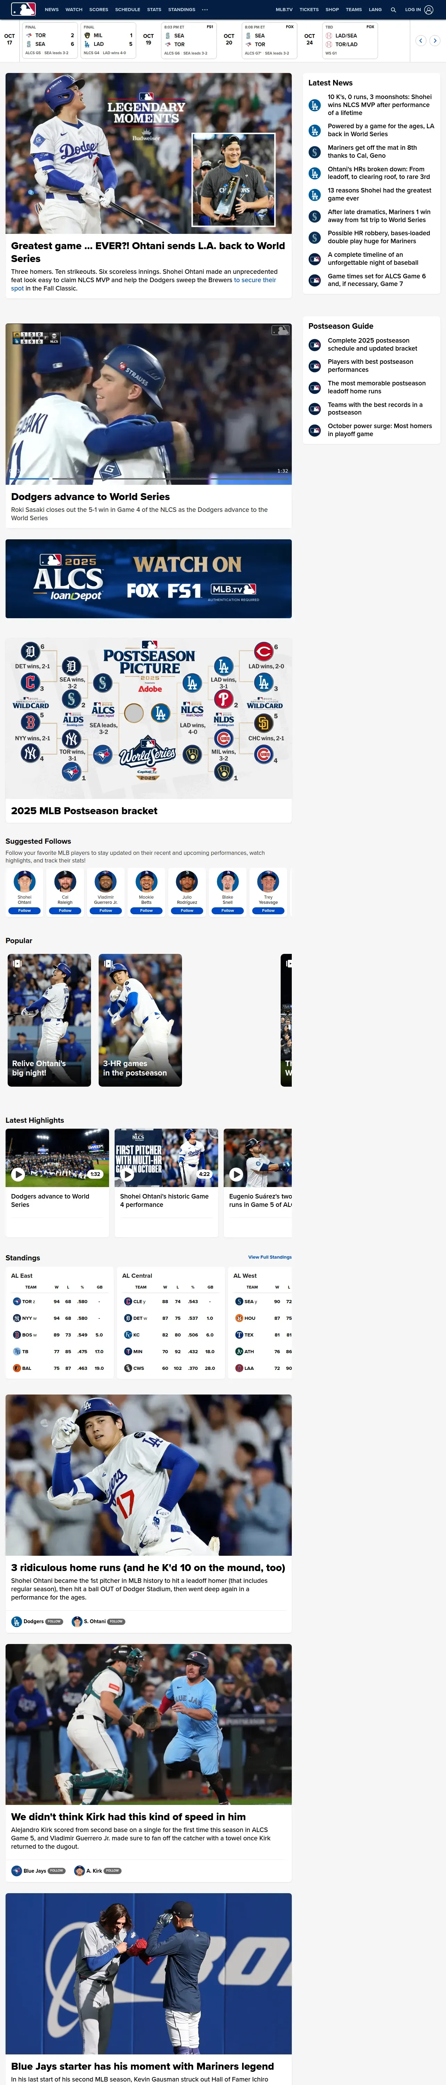
Task: Follow Julio Rodriguez
Action: coord(187,910)
